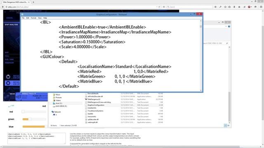This screenshot has width=264, height=148.
Task: Click the wrench icon in browser toolbar
Action: [220, 7]
